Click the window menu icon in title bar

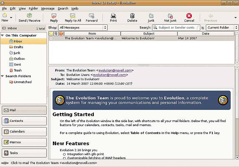[2, 3]
